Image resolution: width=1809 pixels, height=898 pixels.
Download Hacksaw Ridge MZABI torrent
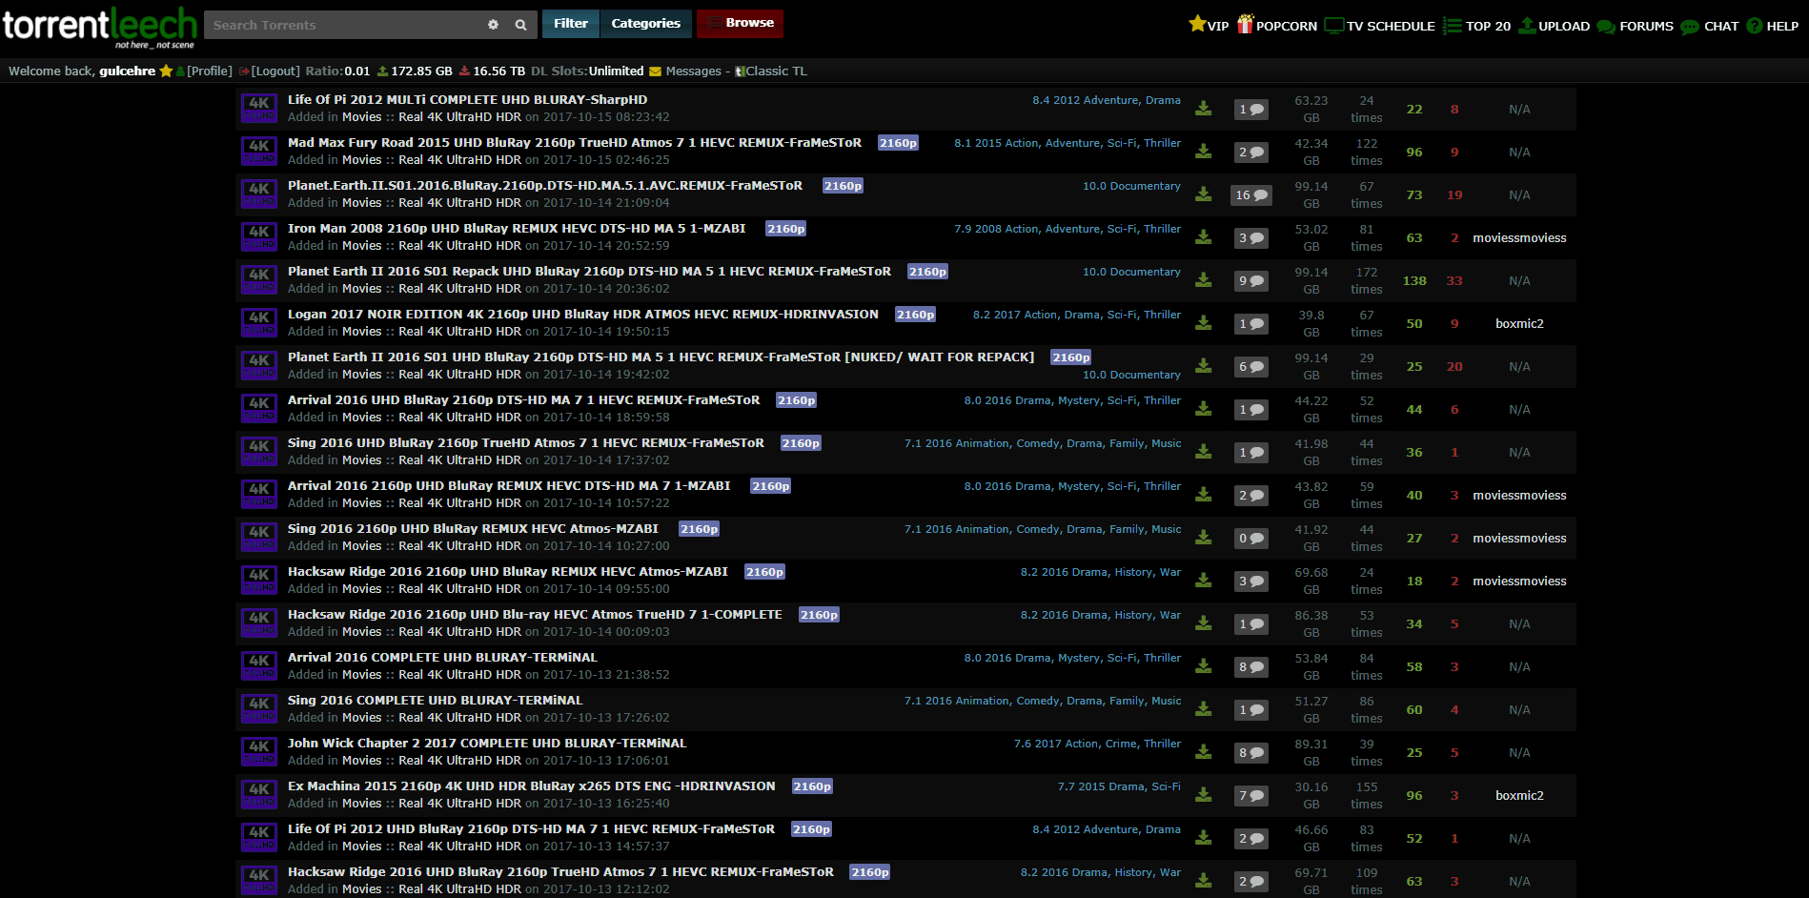[x=1204, y=581]
